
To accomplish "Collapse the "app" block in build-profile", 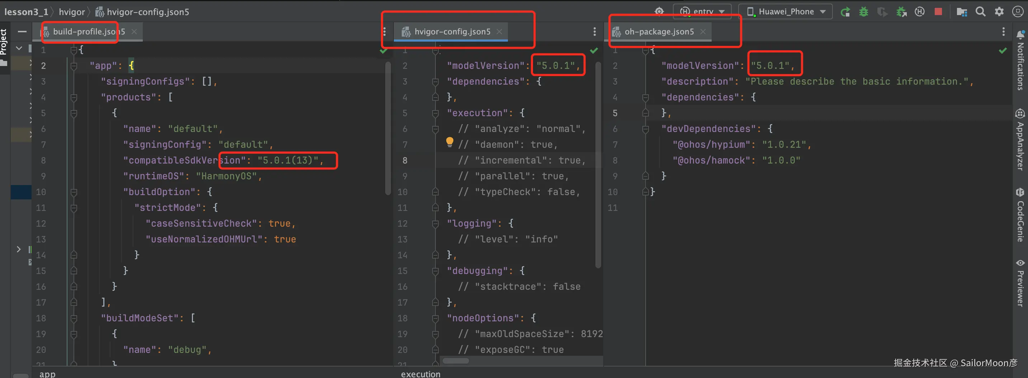I will click(x=74, y=66).
